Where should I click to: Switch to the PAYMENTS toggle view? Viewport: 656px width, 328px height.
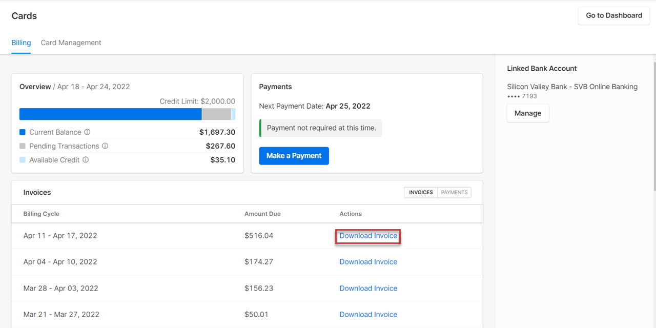454,193
